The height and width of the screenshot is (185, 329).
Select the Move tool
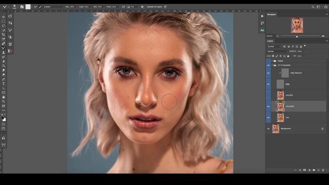[4, 17]
